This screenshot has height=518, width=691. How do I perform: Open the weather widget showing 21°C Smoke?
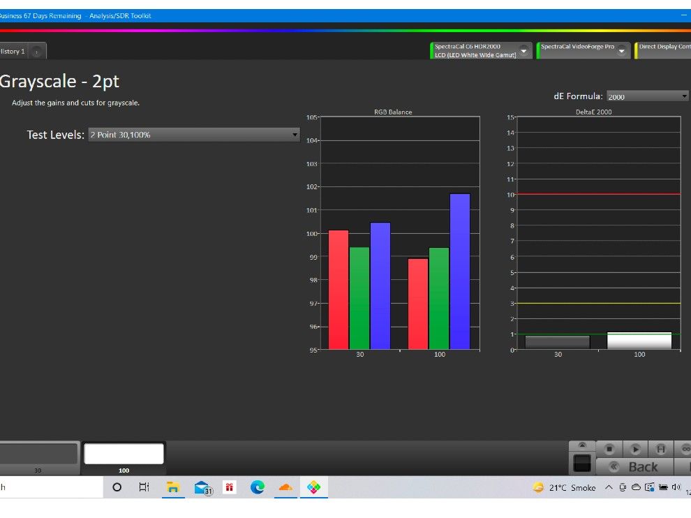564,487
